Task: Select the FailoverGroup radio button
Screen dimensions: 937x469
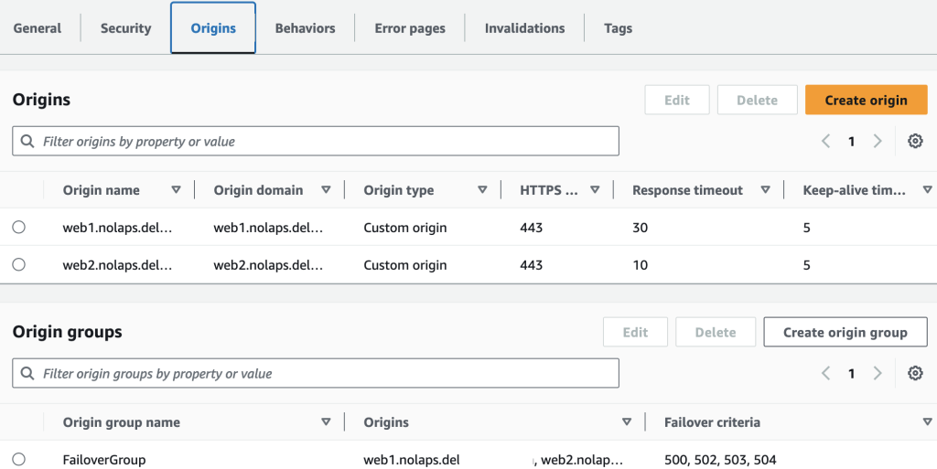Action: coord(19,460)
